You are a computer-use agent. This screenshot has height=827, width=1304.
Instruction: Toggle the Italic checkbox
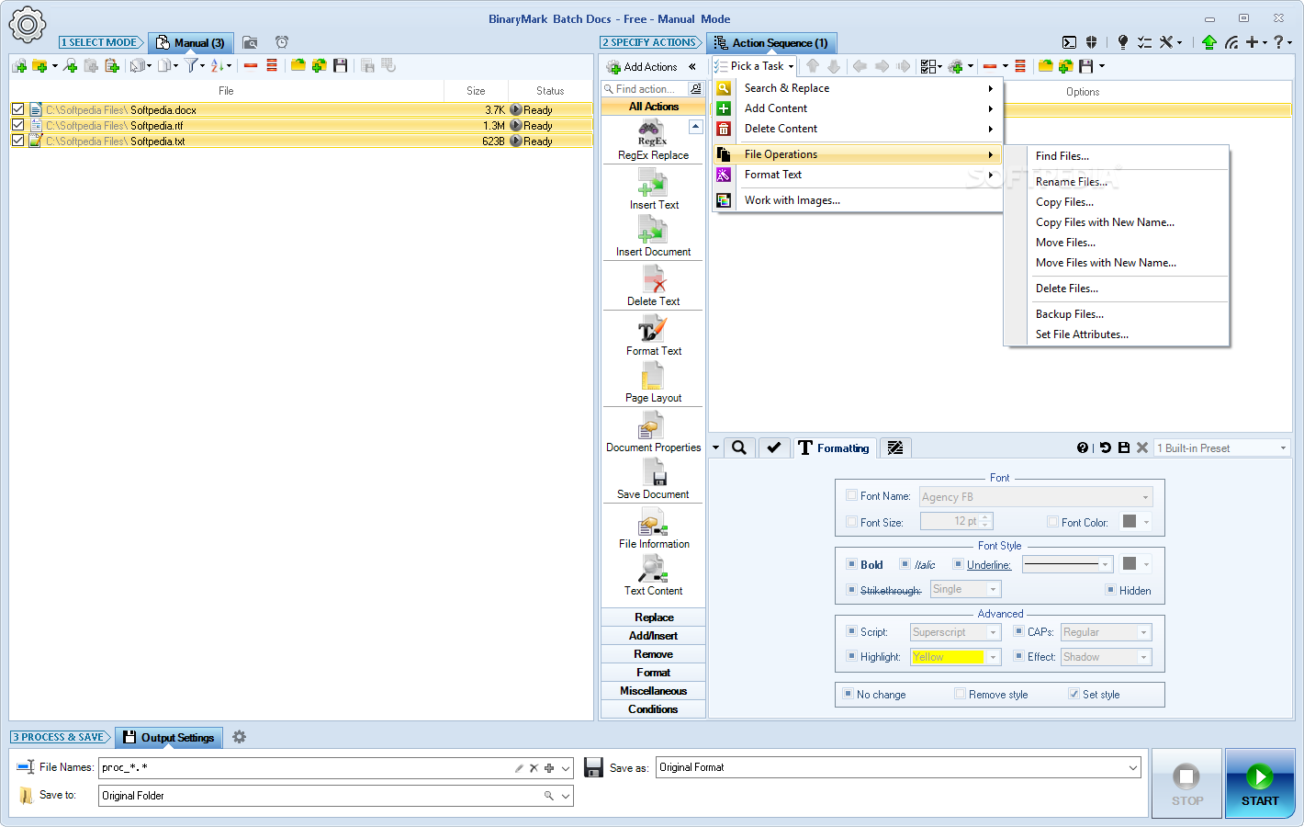(905, 564)
